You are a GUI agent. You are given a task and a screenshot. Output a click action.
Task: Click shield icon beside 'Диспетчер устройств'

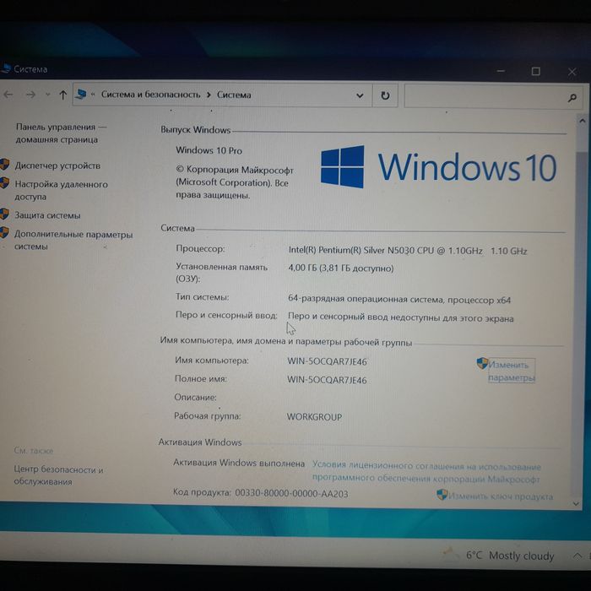(4, 165)
